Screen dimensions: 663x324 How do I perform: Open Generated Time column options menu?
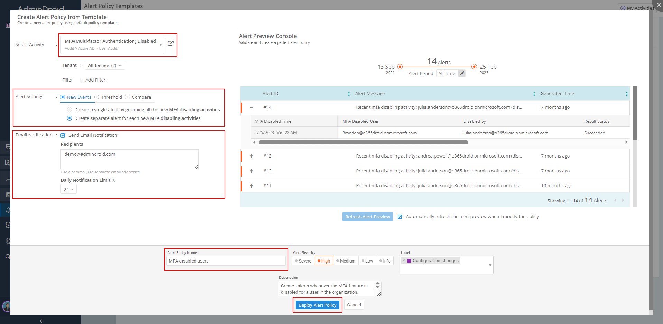pos(626,94)
